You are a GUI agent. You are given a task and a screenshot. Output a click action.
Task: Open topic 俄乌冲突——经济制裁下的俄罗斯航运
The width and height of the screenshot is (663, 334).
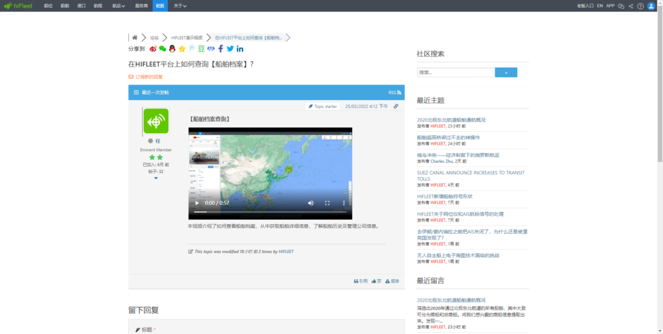point(458,155)
